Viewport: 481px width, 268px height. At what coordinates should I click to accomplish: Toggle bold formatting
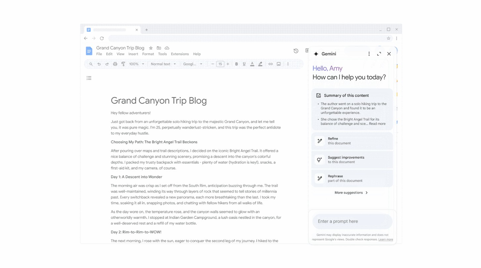[x=236, y=64]
